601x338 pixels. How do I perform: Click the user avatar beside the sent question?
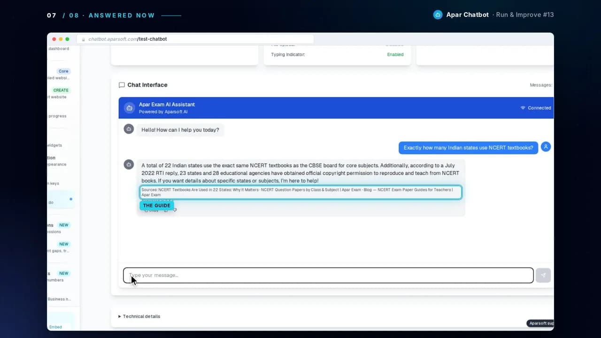(x=546, y=147)
